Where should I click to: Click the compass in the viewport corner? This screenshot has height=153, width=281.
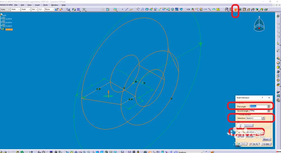click(x=259, y=24)
